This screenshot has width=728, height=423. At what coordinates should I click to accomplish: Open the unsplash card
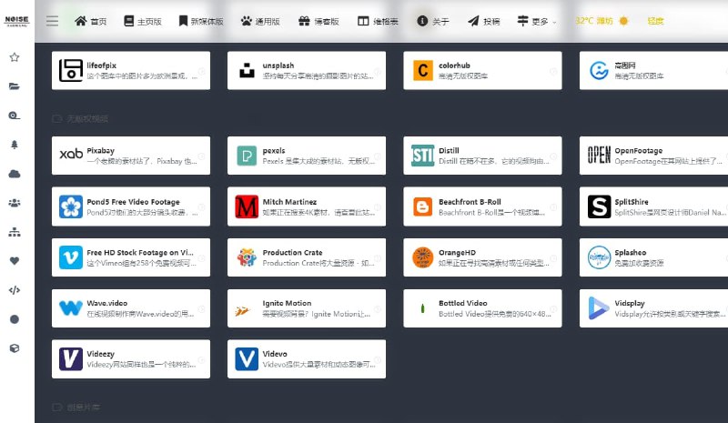coord(307,70)
